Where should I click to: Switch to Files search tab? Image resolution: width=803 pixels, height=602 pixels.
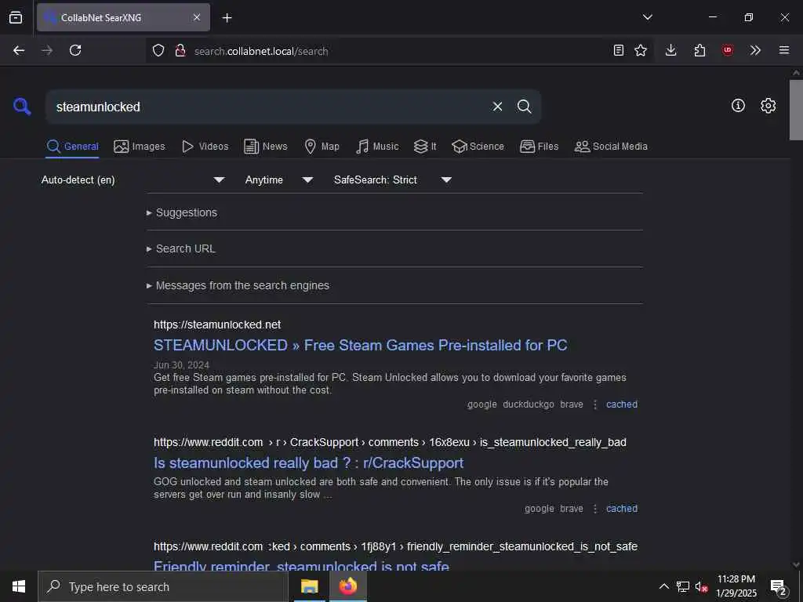click(x=539, y=147)
